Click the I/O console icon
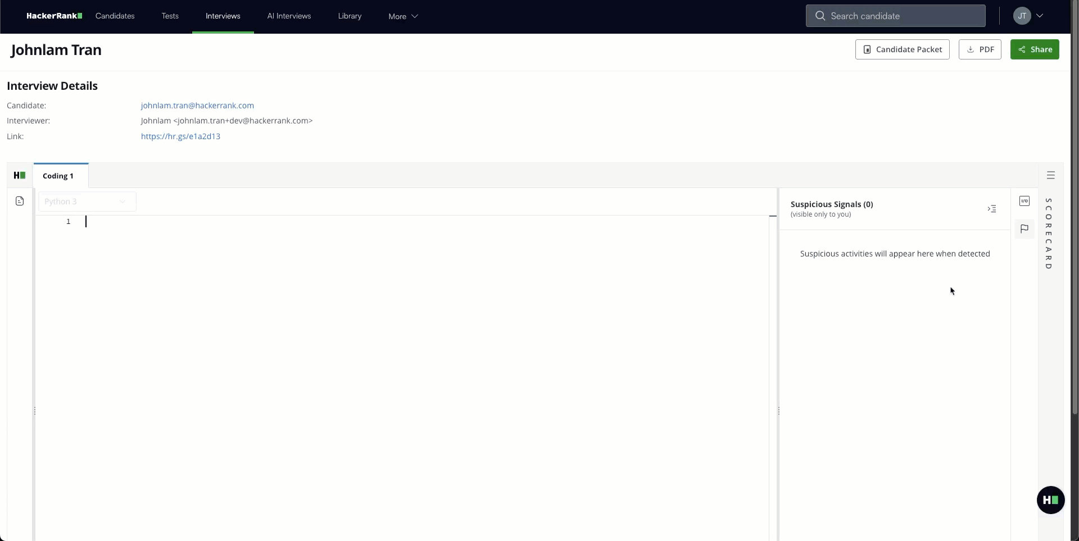 coord(1024,200)
